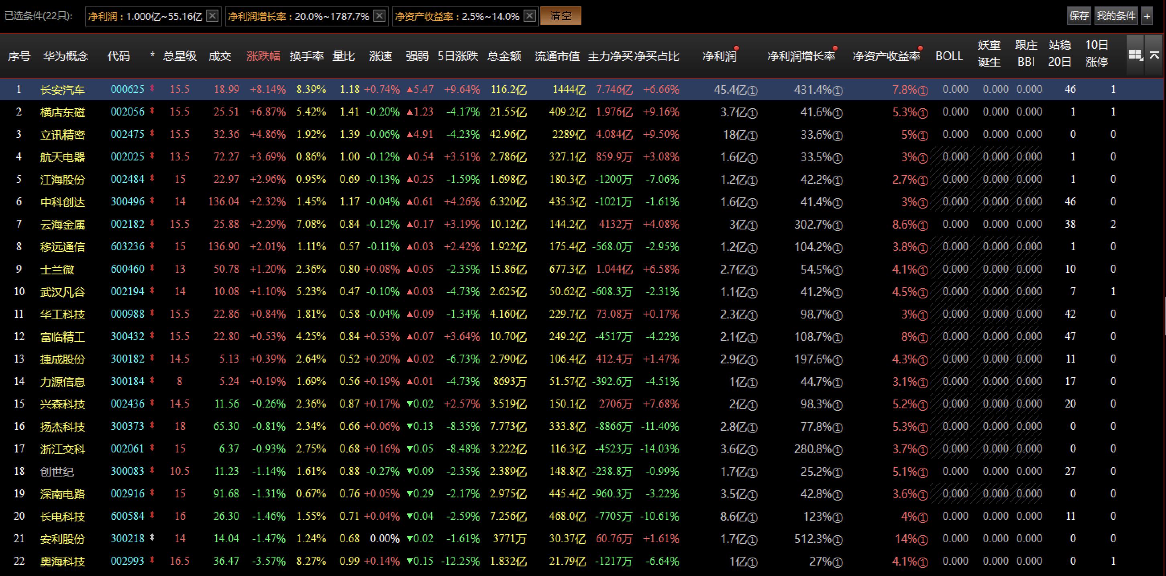Click info icon beside 安利股份 14% ROE

pyautogui.click(x=923, y=540)
